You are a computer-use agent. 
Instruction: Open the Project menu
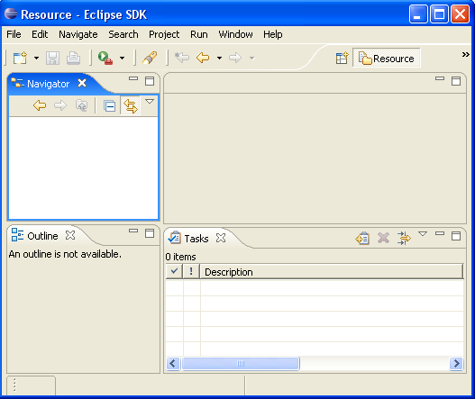coord(164,34)
